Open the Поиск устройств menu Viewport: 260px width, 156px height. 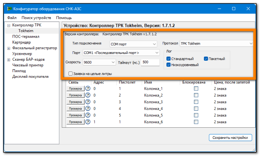coord(36,17)
